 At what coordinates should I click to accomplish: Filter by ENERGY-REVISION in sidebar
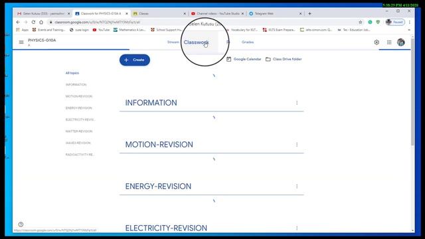[x=78, y=108]
